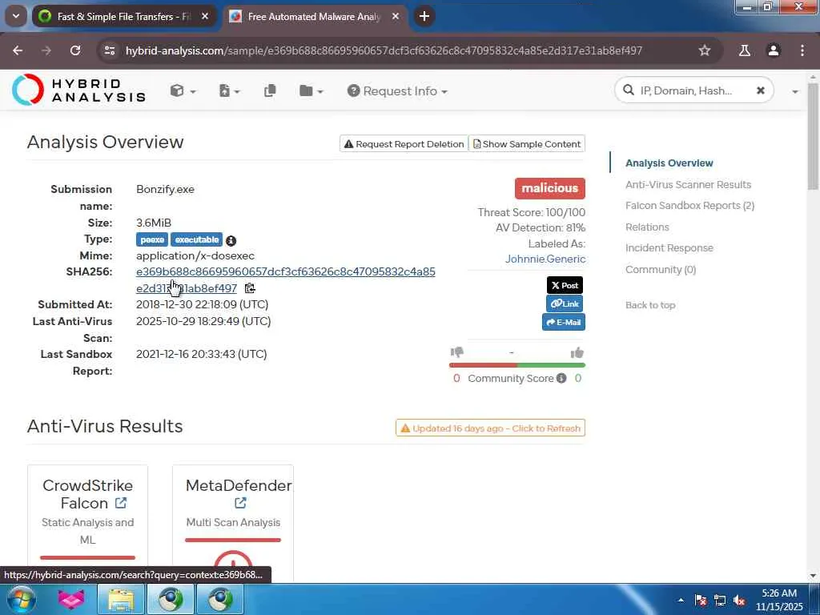The width and height of the screenshot is (820, 615).
Task: Click the address bar URL
Action: 384,50
